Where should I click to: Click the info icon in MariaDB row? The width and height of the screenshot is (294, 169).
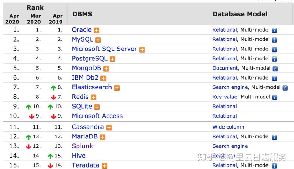tap(274, 137)
